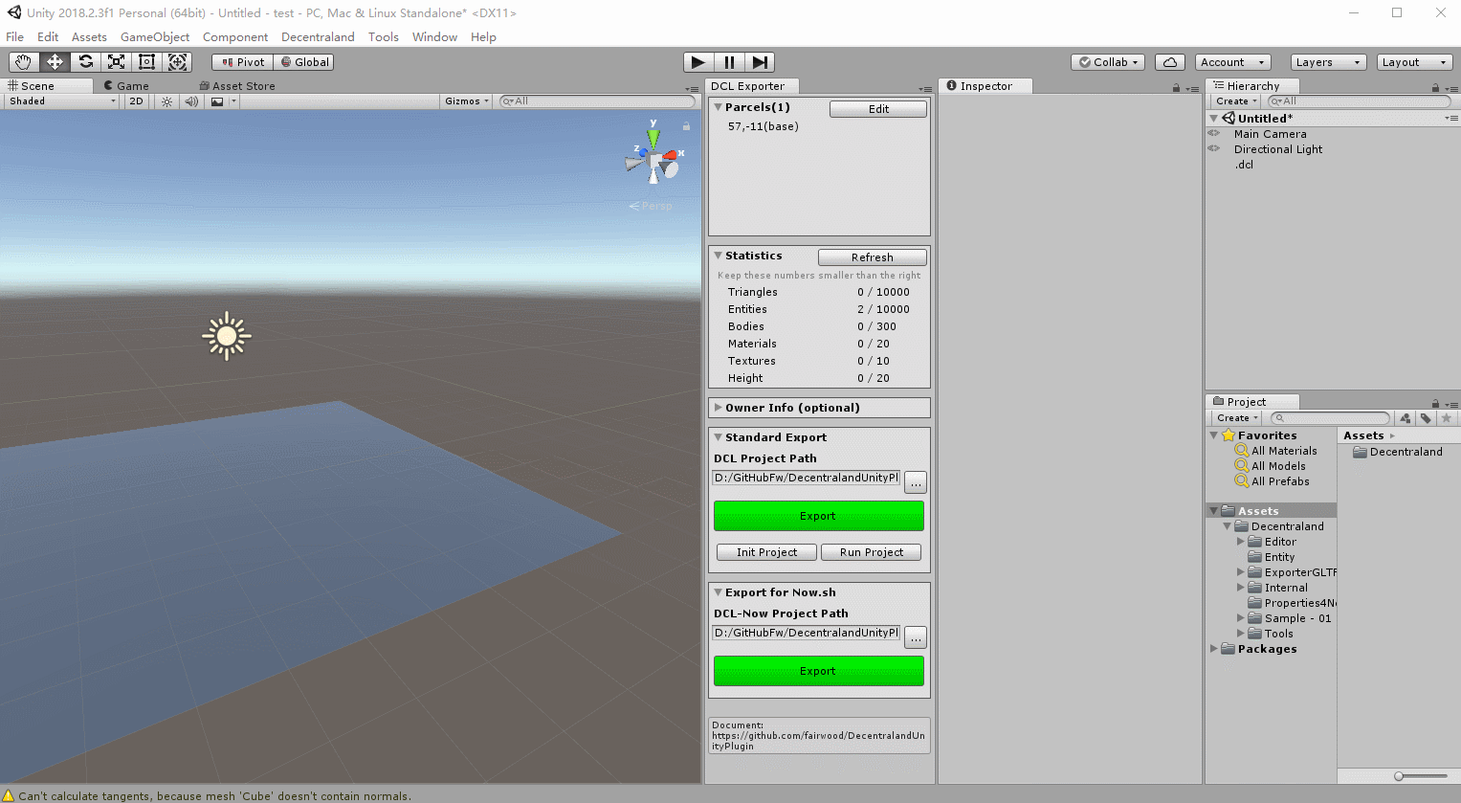The width and height of the screenshot is (1461, 803).
Task: Browse for the DCL-Now Project Path
Action: pos(916,637)
